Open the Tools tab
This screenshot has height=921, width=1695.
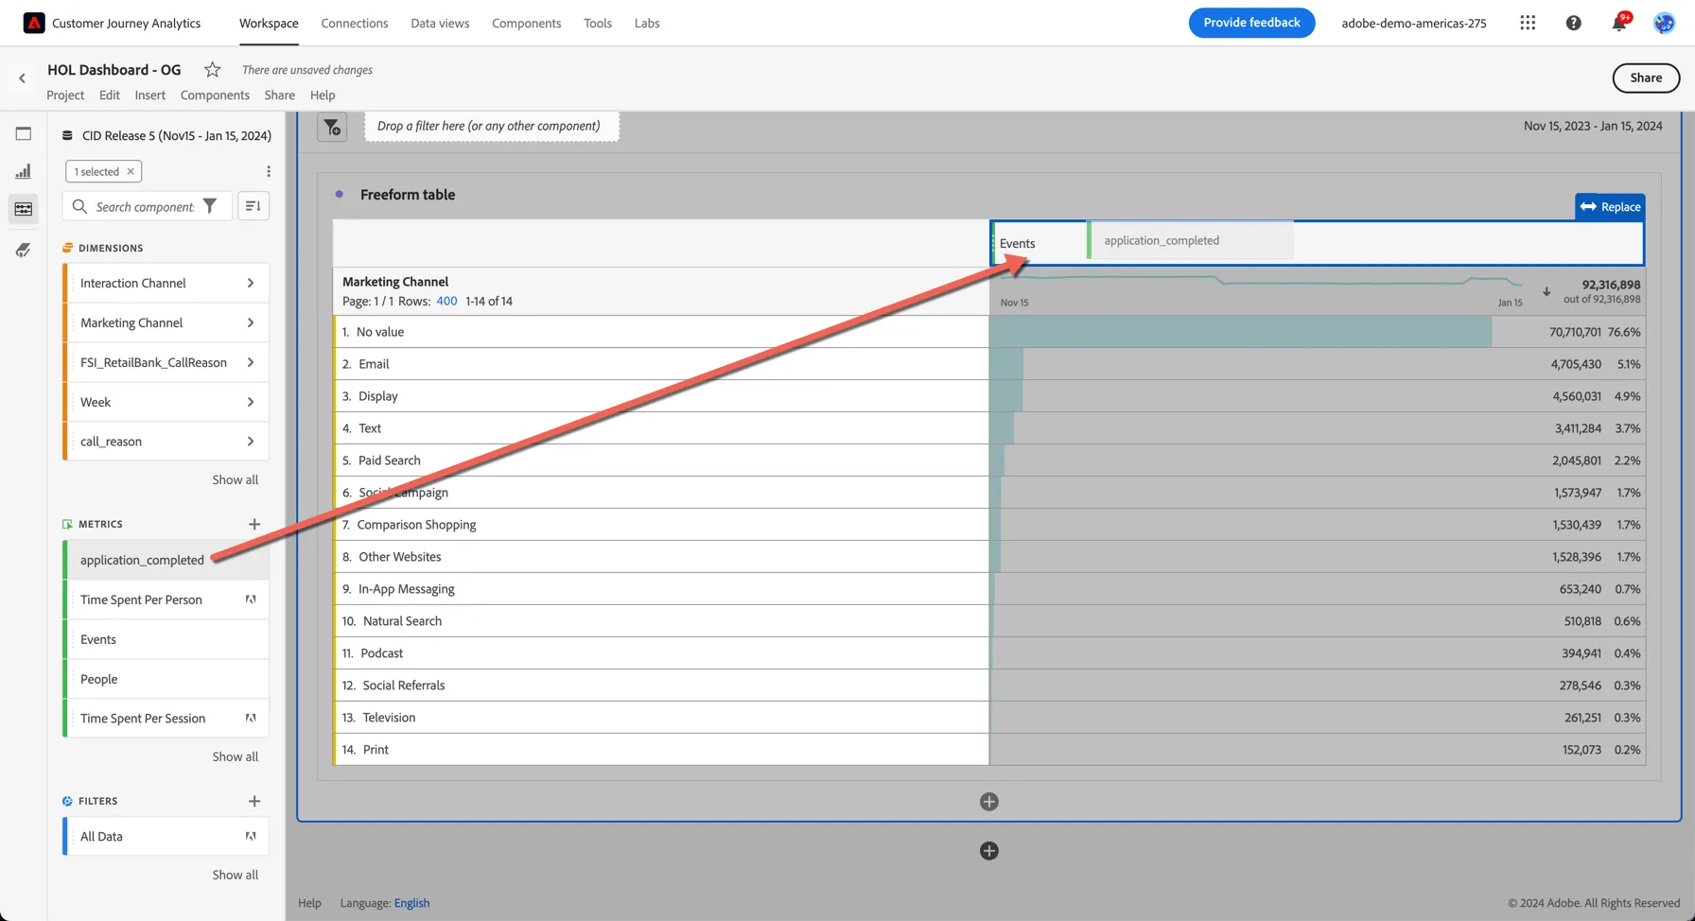pos(598,23)
